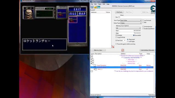Open FILE in the game menu
The width and height of the screenshot is (175, 98).
point(73,14)
